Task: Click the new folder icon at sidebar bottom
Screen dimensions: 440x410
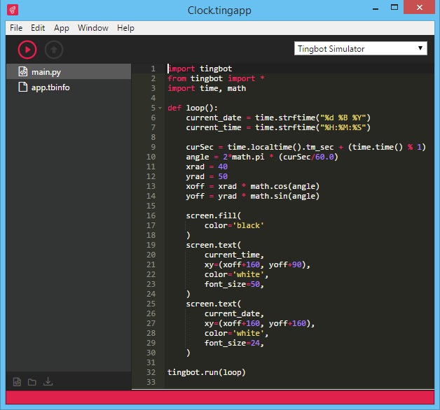Action: [x=32, y=382]
